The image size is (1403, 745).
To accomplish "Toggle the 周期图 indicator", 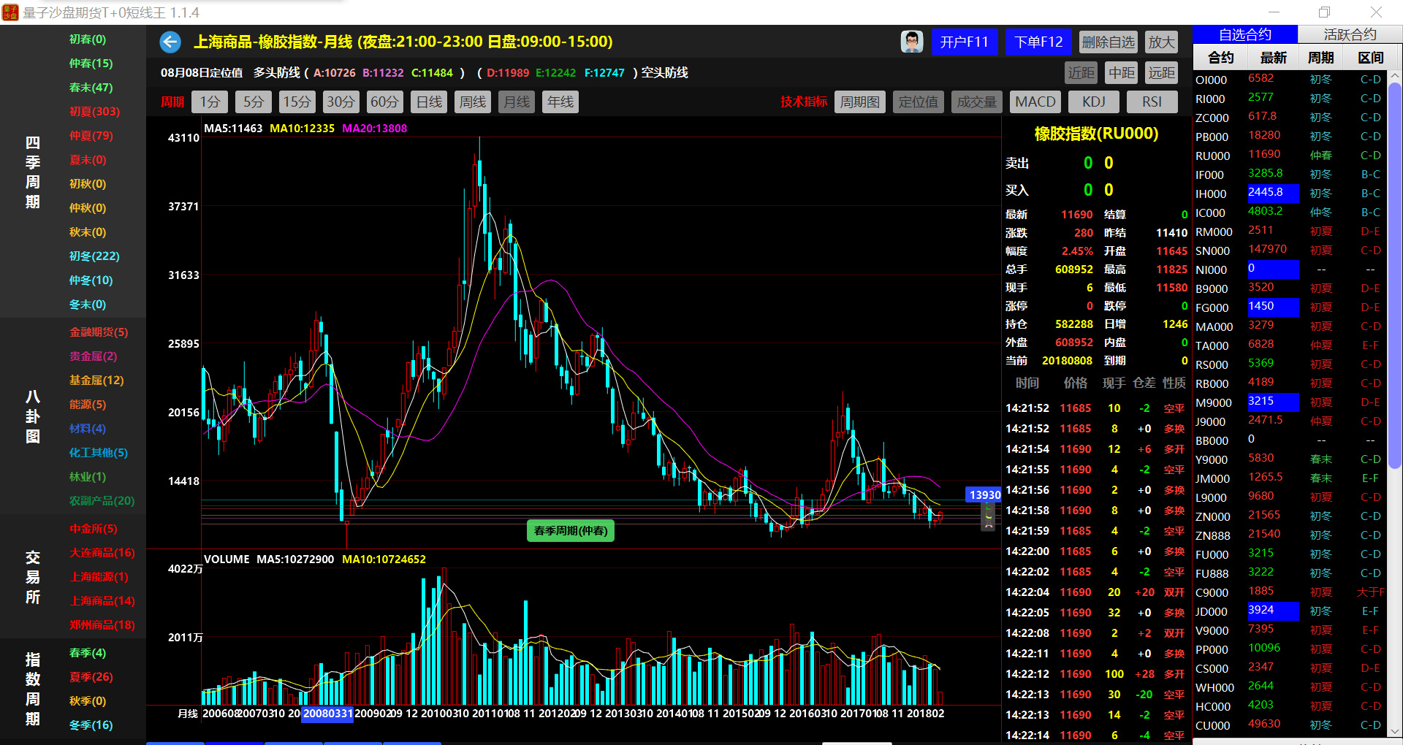I will pyautogui.click(x=859, y=102).
